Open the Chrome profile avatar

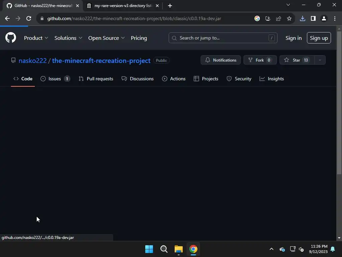(324, 19)
